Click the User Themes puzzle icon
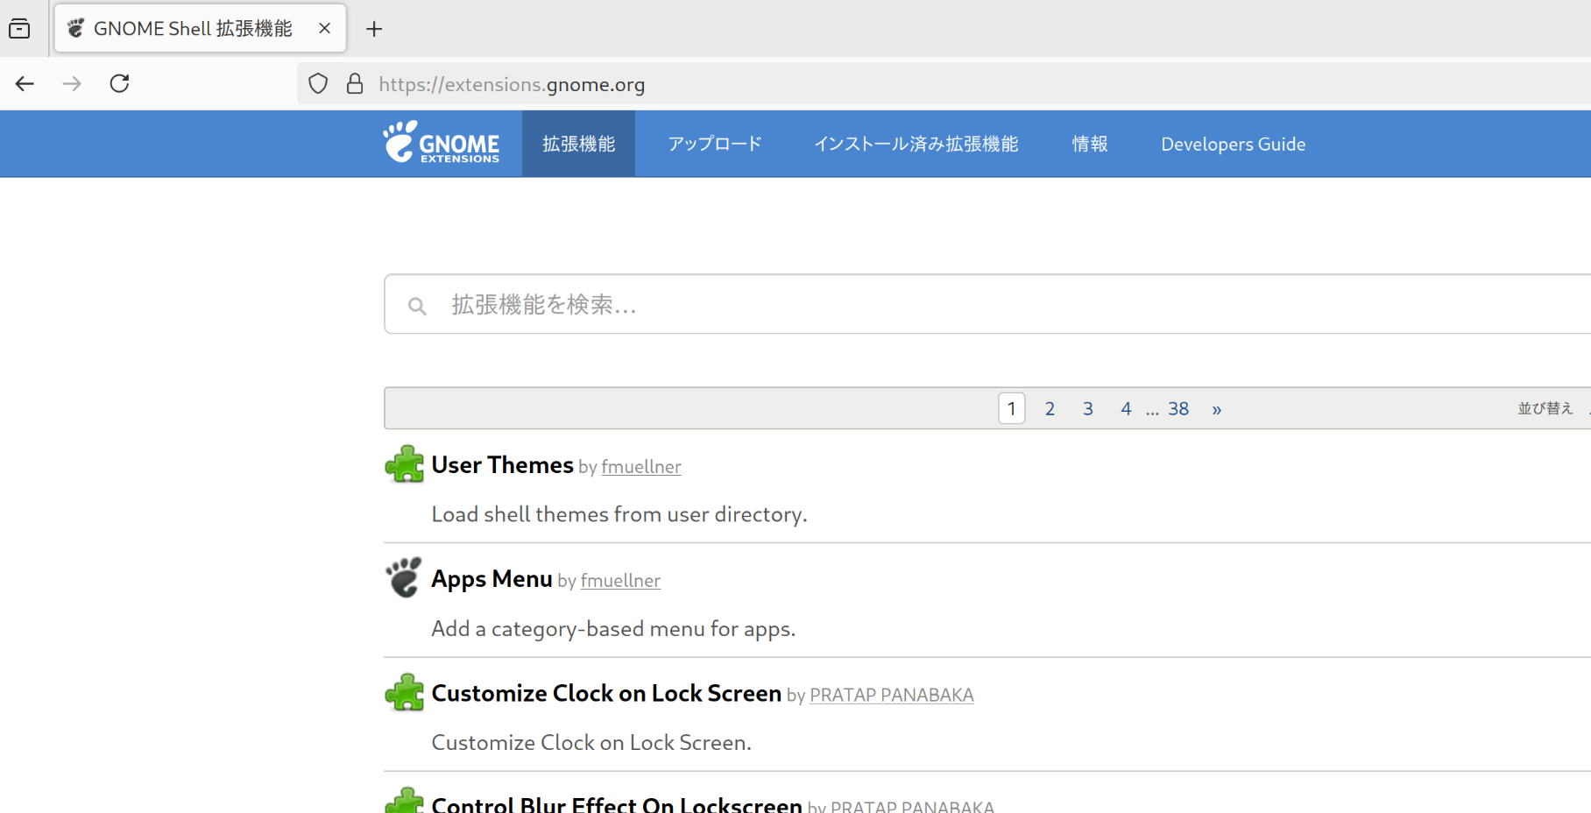1591x813 pixels. coord(404,464)
